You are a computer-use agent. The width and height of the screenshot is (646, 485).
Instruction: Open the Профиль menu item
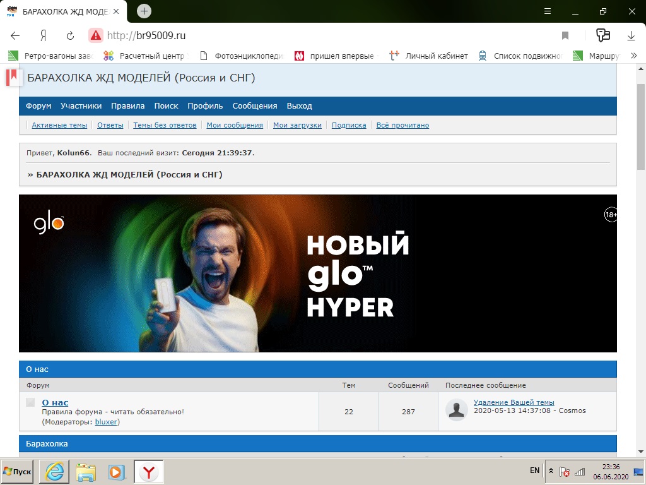tap(205, 106)
